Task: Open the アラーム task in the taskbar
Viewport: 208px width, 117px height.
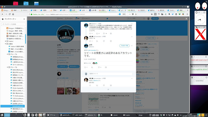Action: coord(52,115)
